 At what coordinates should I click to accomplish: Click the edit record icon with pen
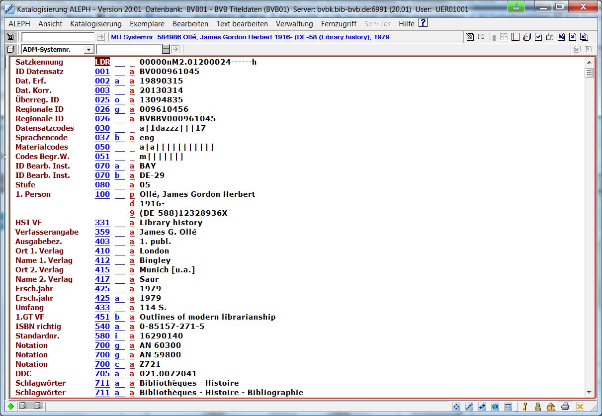click(x=469, y=37)
